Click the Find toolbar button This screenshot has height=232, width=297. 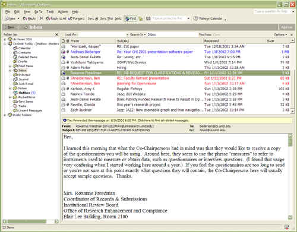131,18
